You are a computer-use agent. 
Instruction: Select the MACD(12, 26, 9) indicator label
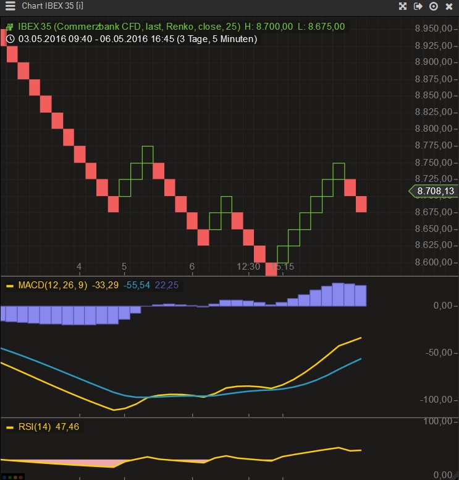[53, 285]
